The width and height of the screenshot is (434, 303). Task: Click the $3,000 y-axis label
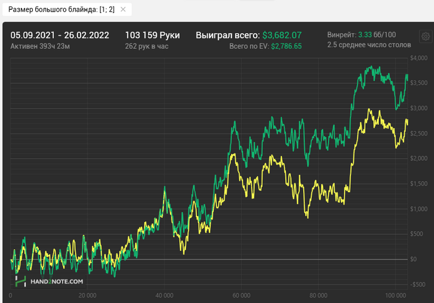coord(418,108)
